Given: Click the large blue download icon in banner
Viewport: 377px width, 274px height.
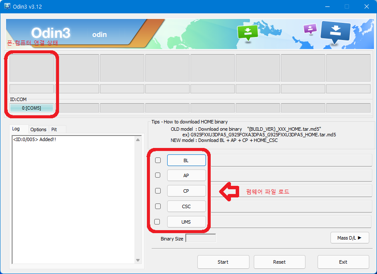Looking at the screenshot, I should coord(335,32).
